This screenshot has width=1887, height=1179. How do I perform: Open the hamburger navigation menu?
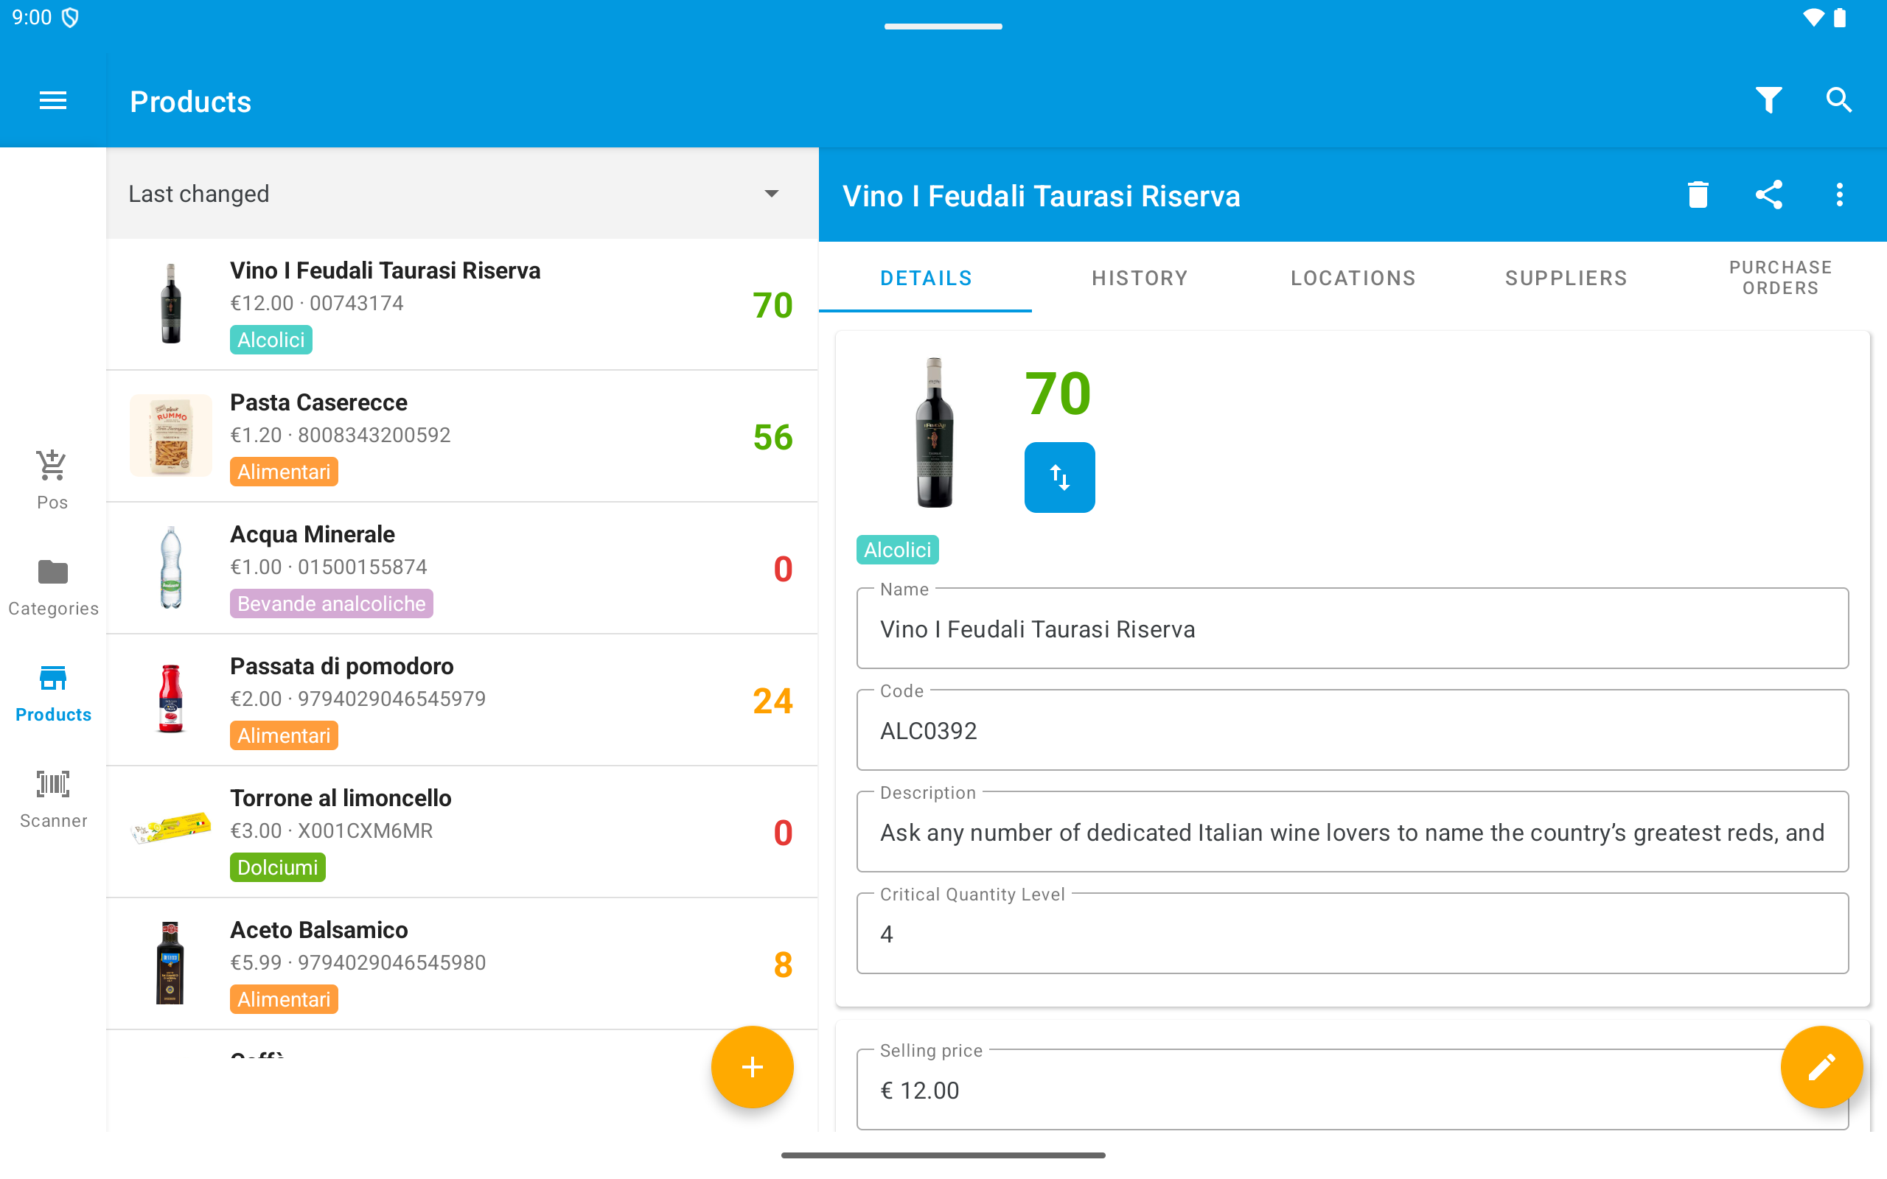(53, 101)
